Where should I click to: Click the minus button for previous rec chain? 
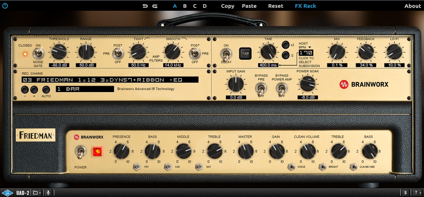click(x=25, y=90)
